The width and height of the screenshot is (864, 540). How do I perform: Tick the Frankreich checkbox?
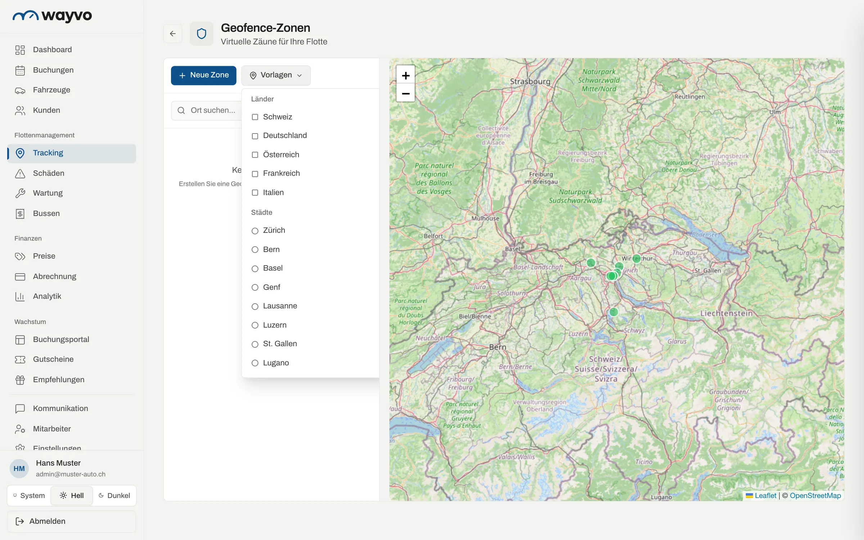[255, 174]
